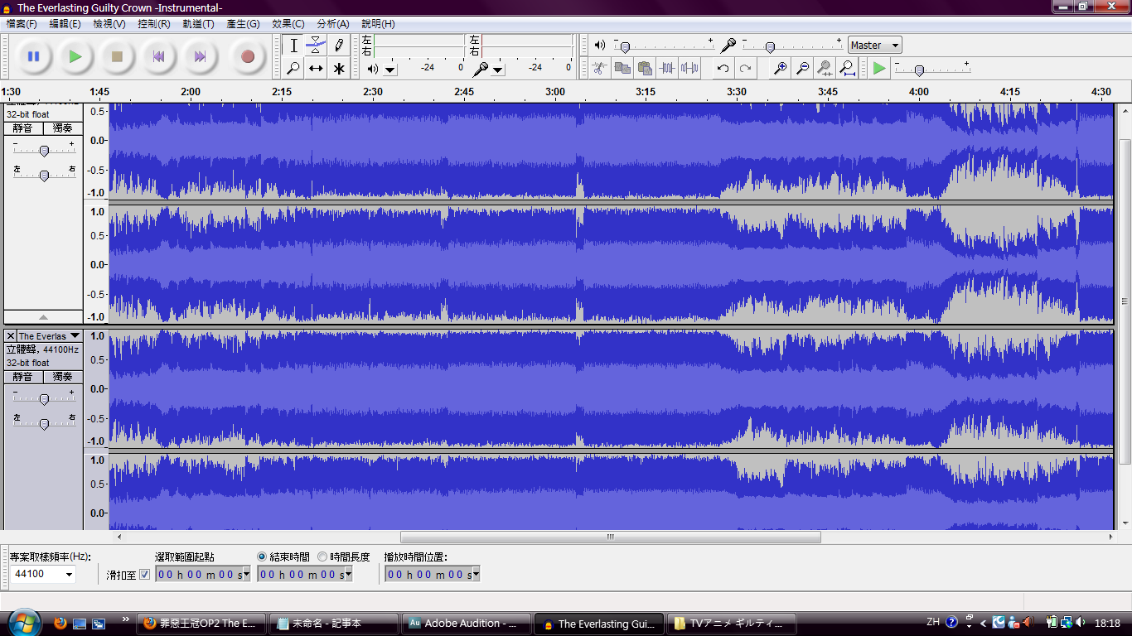The width and height of the screenshot is (1132, 636).
Task: Open the 效果(C) menu
Action: click(288, 24)
